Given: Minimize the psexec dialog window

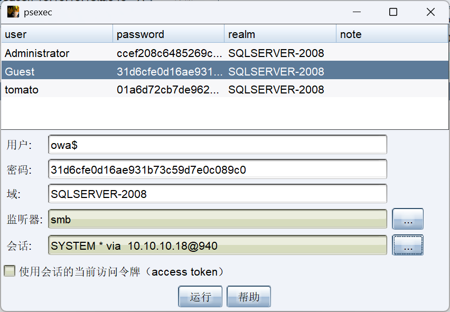Looking at the screenshot, I should point(355,12).
